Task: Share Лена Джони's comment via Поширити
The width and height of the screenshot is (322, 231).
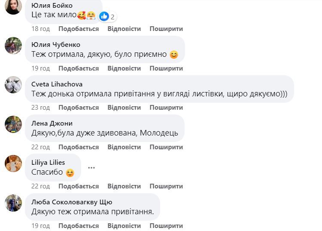Action: 166,147
